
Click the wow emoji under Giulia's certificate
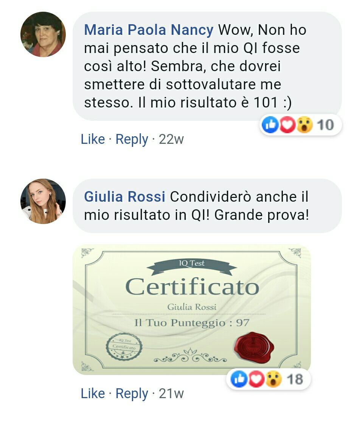click(273, 379)
